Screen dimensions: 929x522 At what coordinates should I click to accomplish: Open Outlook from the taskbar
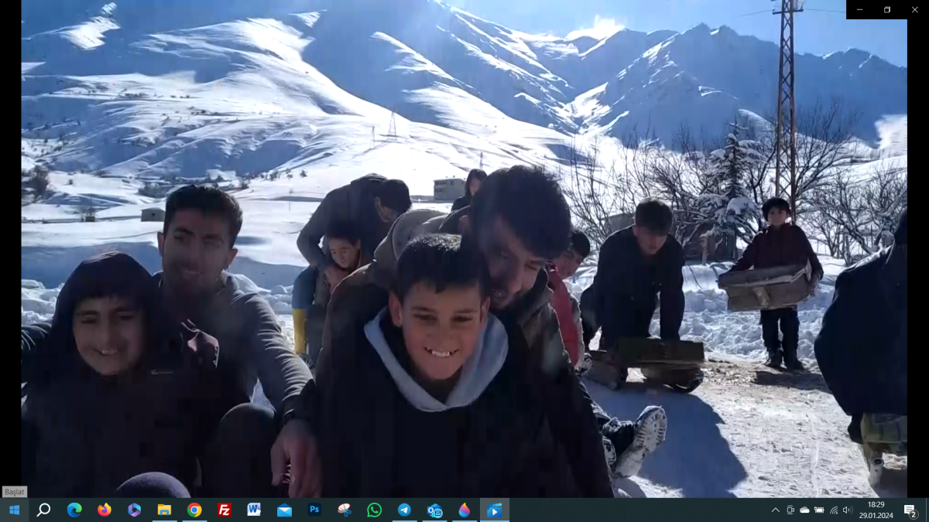click(434, 510)
